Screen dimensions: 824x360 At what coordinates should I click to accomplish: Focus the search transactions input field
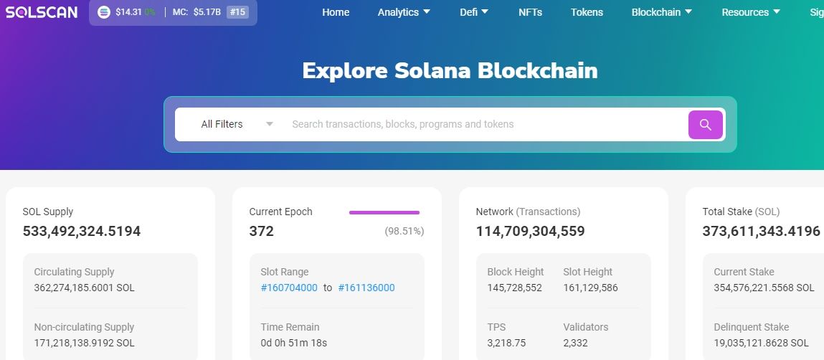point(484,124)
